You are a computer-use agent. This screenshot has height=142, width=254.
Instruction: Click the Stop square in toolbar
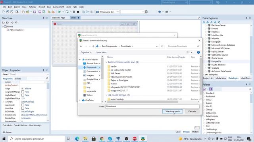pyautogui.click(x=78, y=12)
